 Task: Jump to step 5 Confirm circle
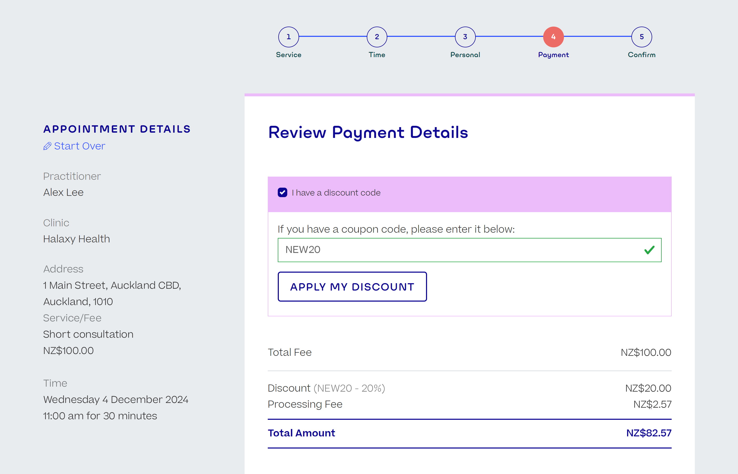tap(641, 37)
